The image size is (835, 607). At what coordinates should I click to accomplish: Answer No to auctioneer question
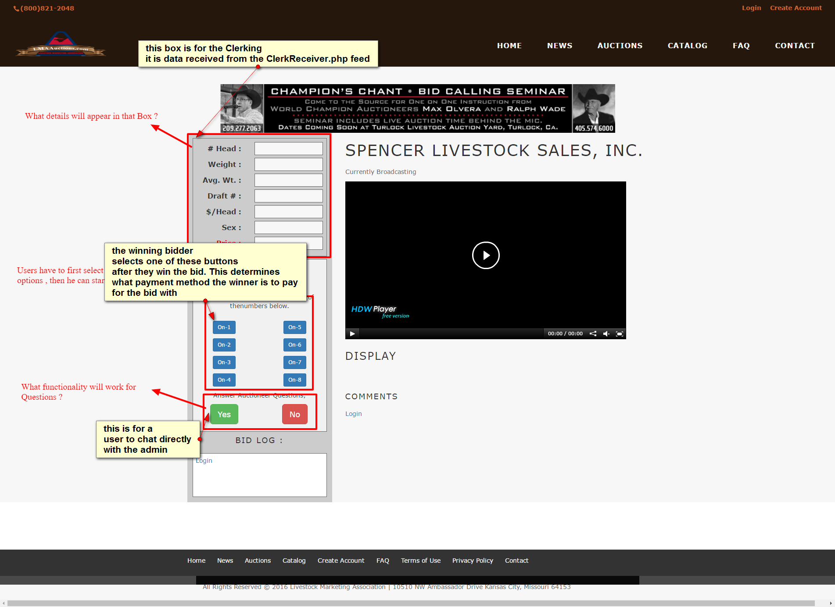[295, 414]
